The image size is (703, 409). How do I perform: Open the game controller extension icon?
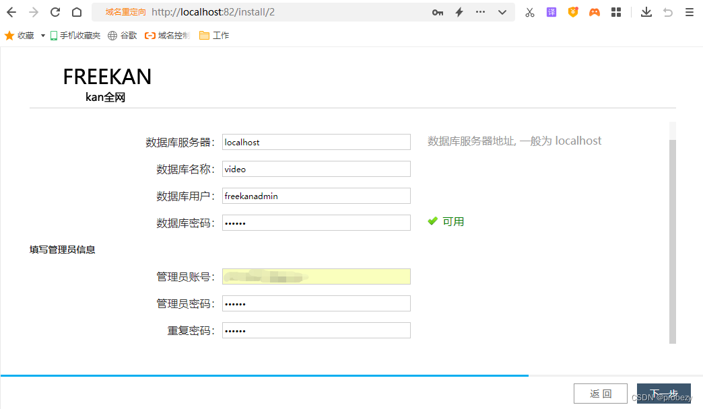point(595,12)
